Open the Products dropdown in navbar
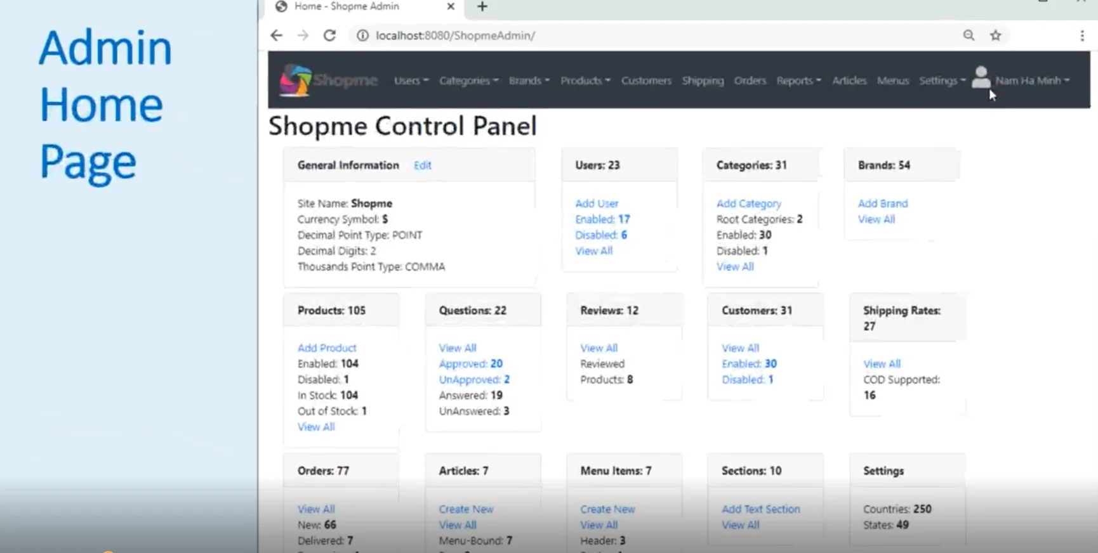 pyautogui.click(x=585, y=81)
